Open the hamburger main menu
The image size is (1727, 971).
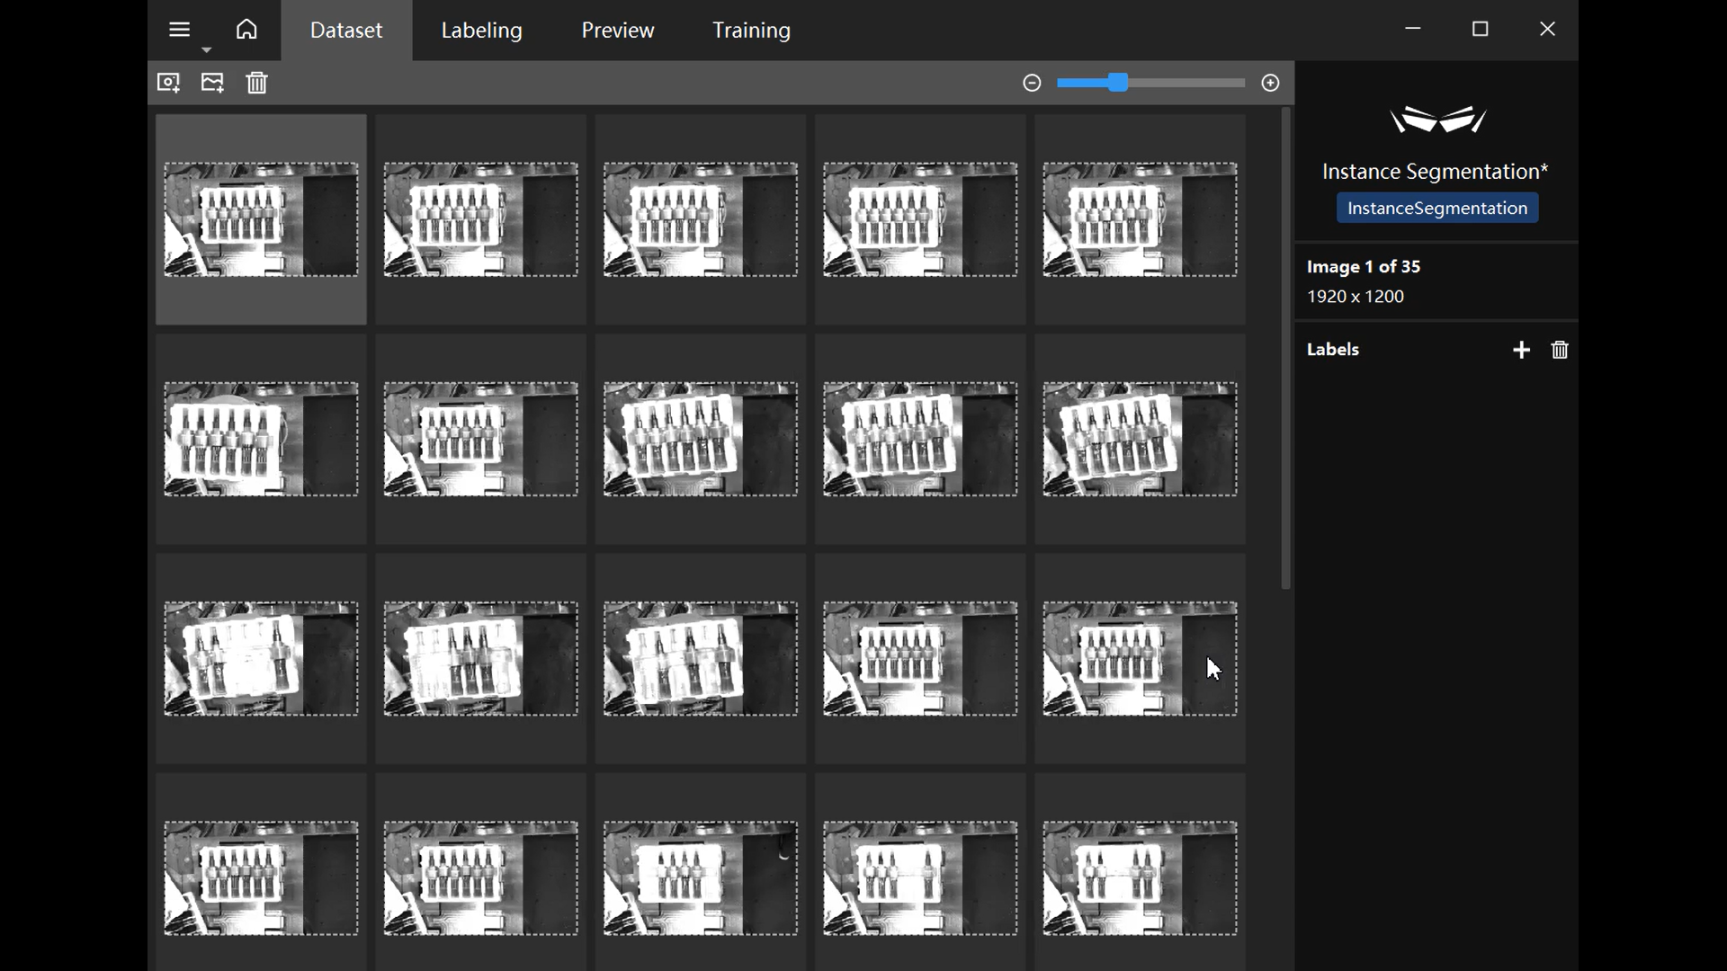tap(179, 30)
